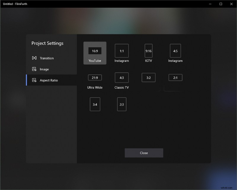Enable the 2:1 aspect ratio option
This screenshot has width=237, height=190.
[175, 77]
